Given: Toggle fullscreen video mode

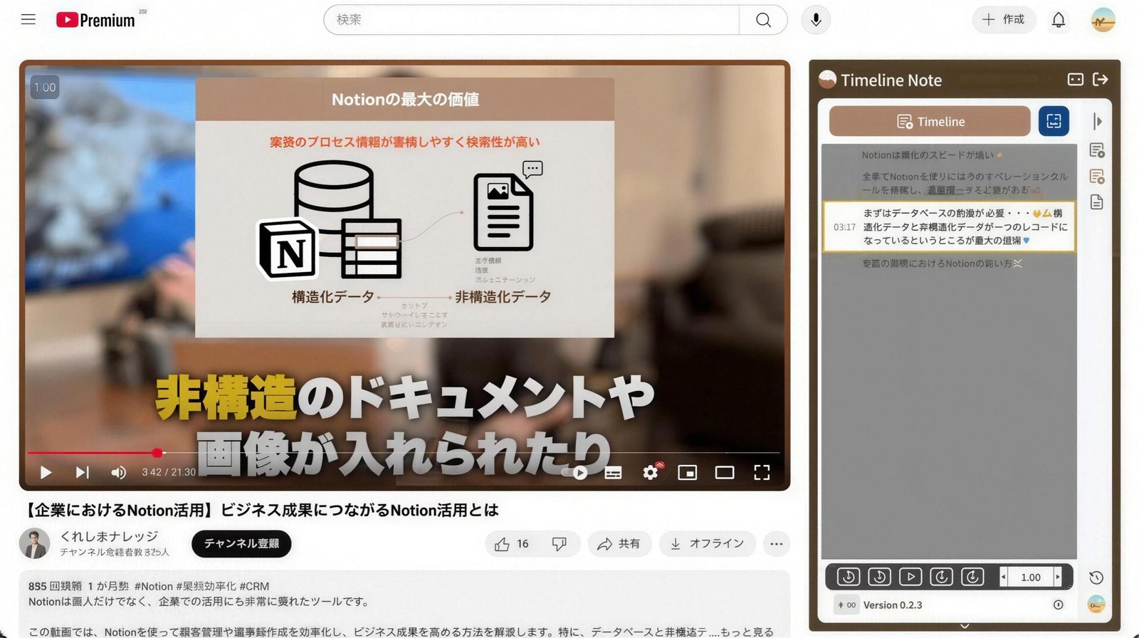Looking at the screenshot, I should click(762, 472).
